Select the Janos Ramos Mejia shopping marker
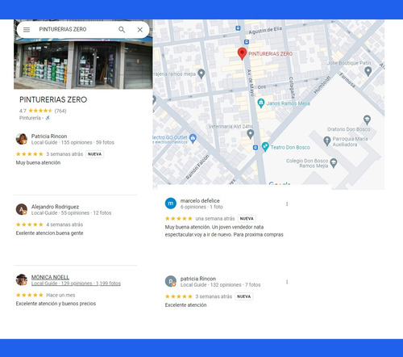403x357 pixels. [260, 103]
